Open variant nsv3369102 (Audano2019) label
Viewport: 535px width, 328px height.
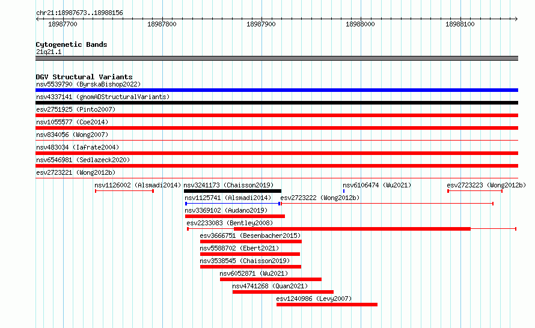226,210
